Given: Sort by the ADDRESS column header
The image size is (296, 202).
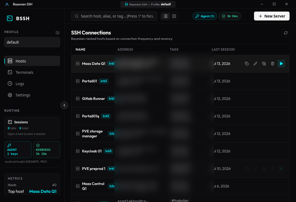Looking at the screenshot, I should pos(125,50).
